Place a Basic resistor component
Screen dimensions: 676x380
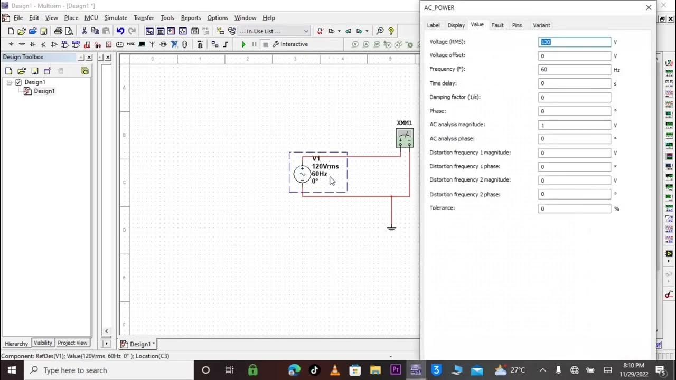click(x=22, y=44)
